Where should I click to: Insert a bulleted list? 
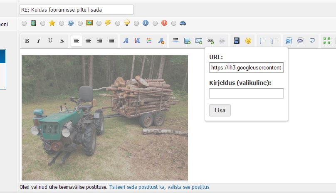coord(262,41)
